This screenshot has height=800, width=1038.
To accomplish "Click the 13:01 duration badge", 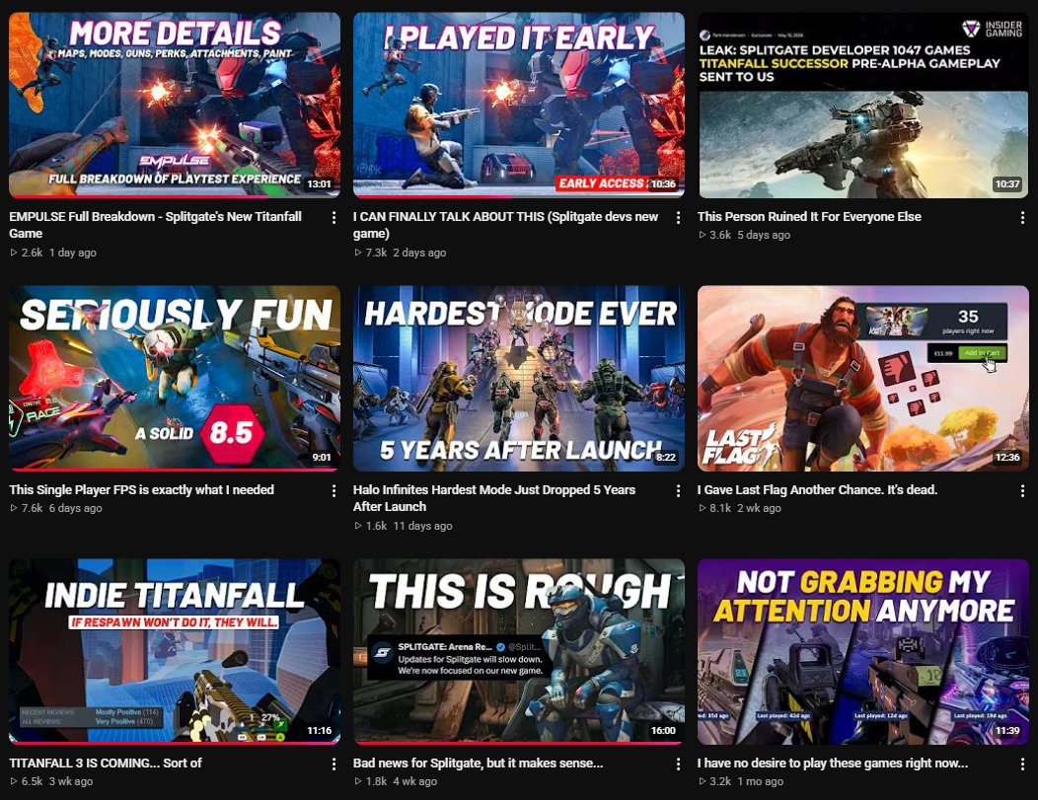I will click(x=319, y=183).
